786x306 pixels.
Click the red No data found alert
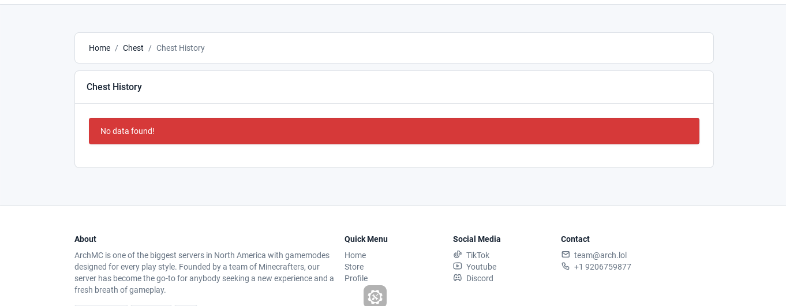coord(394,131)
